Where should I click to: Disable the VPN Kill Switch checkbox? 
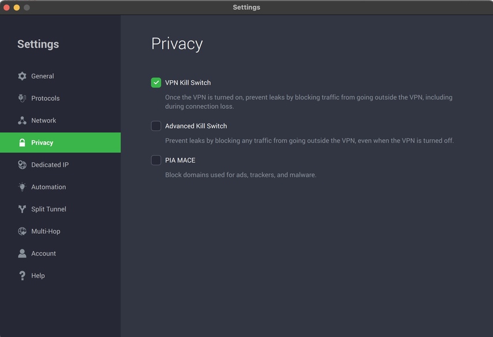click(x=156, y=82)
